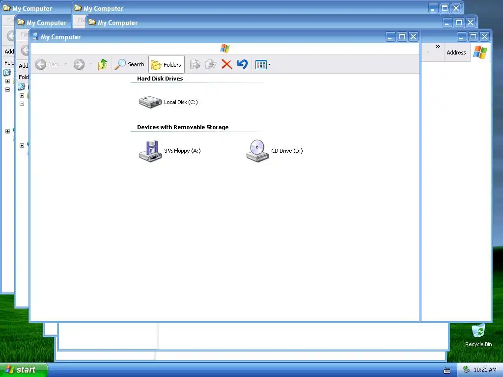Click the Forward arrow in front window toolbar
The height and width of the screenshot is (377, 503).
click(79, 64)
